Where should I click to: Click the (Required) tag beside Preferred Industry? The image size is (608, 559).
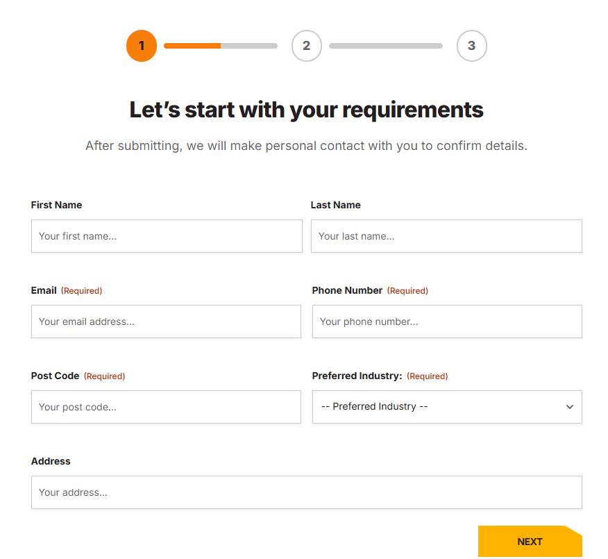(428, 376)
